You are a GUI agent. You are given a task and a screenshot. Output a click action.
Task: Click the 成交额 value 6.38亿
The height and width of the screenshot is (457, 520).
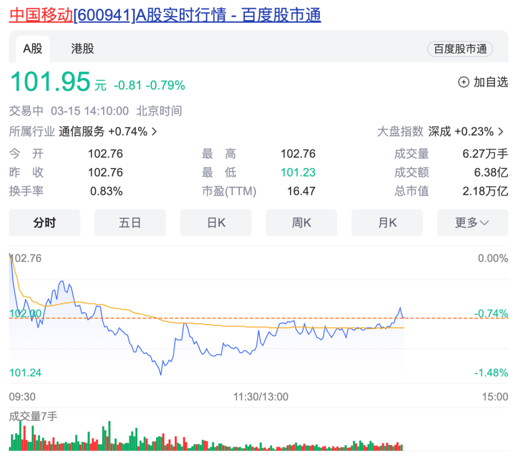tap(491, 172)
